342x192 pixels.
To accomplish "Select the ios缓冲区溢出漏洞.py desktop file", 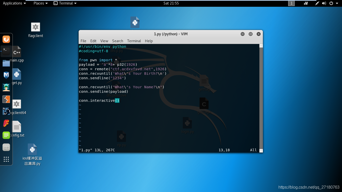I will click(32, 155).
